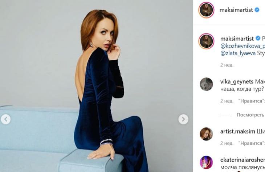Open maksimartist username in post header
The image size is (265, 172).
(x=236, y=10)
